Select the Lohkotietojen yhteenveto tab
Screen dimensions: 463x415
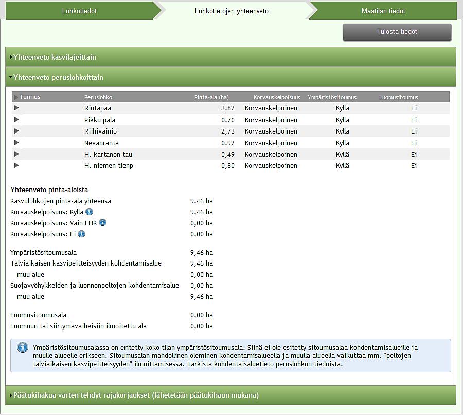(x=232, y=11)
